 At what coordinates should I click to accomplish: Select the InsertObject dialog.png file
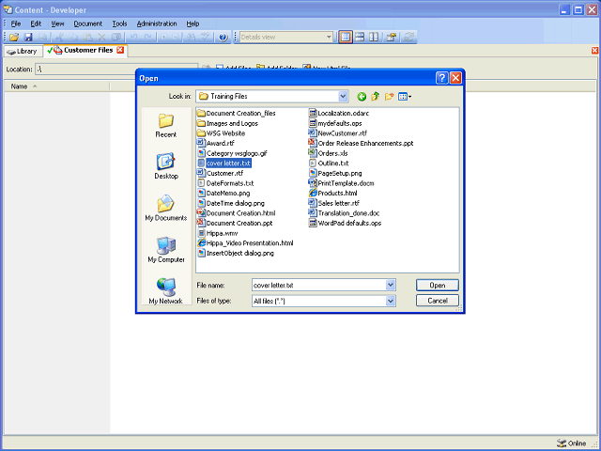tap(236, 253)
